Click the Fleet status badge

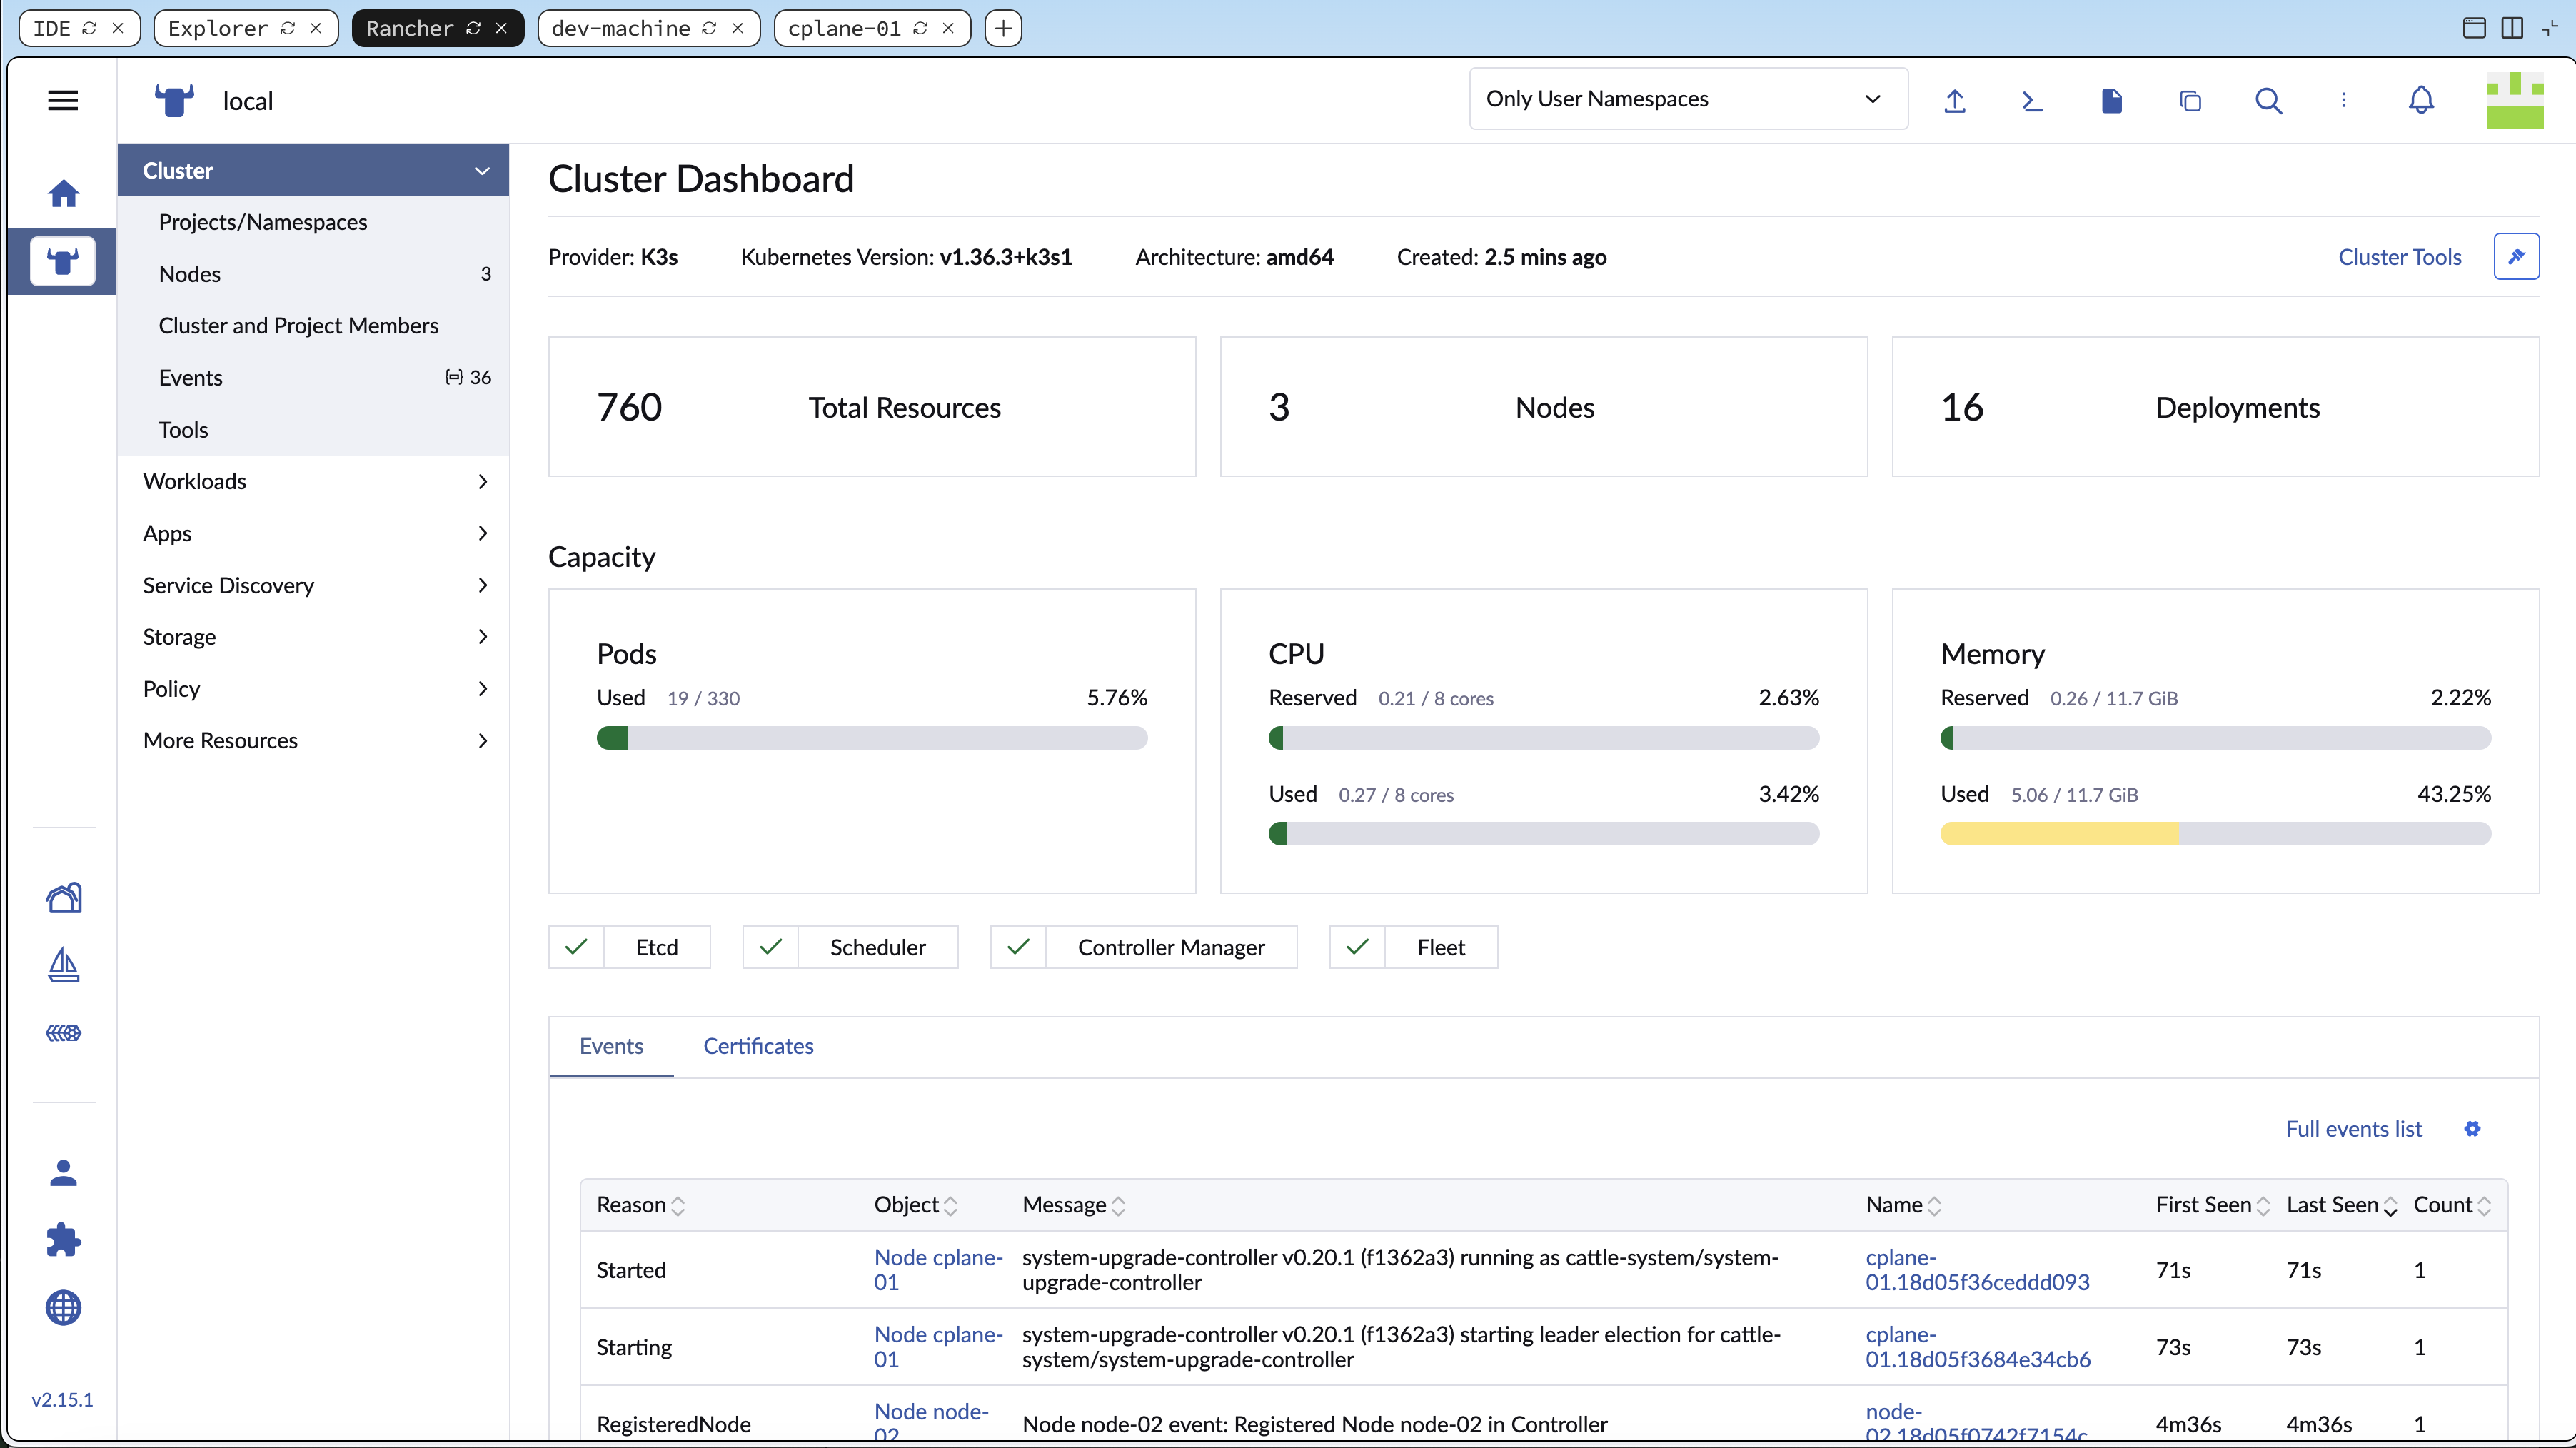(x=1413, y=947)
